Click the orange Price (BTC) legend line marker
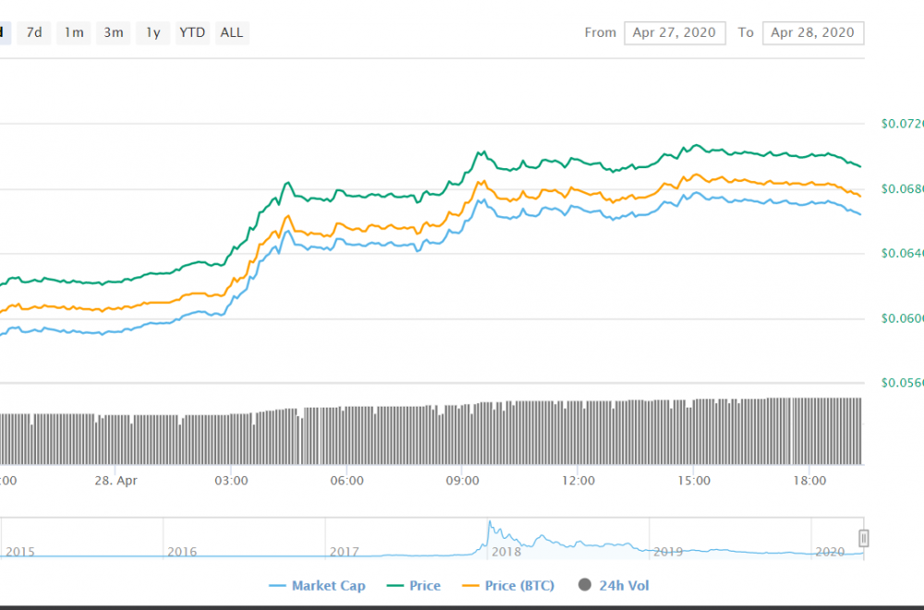Image resolution: width=924 pixels, height=610 pixels. pos(470,586)
